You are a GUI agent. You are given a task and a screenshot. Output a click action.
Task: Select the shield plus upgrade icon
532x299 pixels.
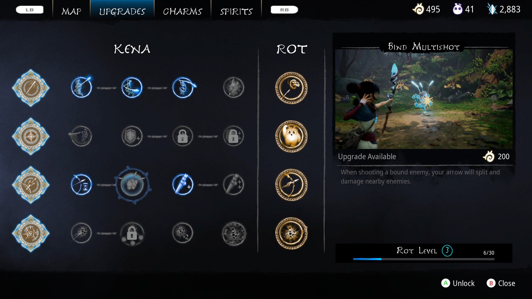[132, 136]
